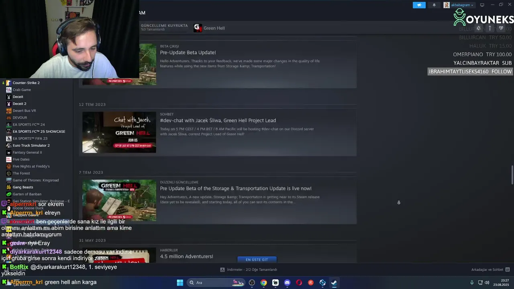Open the Steam announcements megaphone button
514x289 pixels.
point(419,5)
